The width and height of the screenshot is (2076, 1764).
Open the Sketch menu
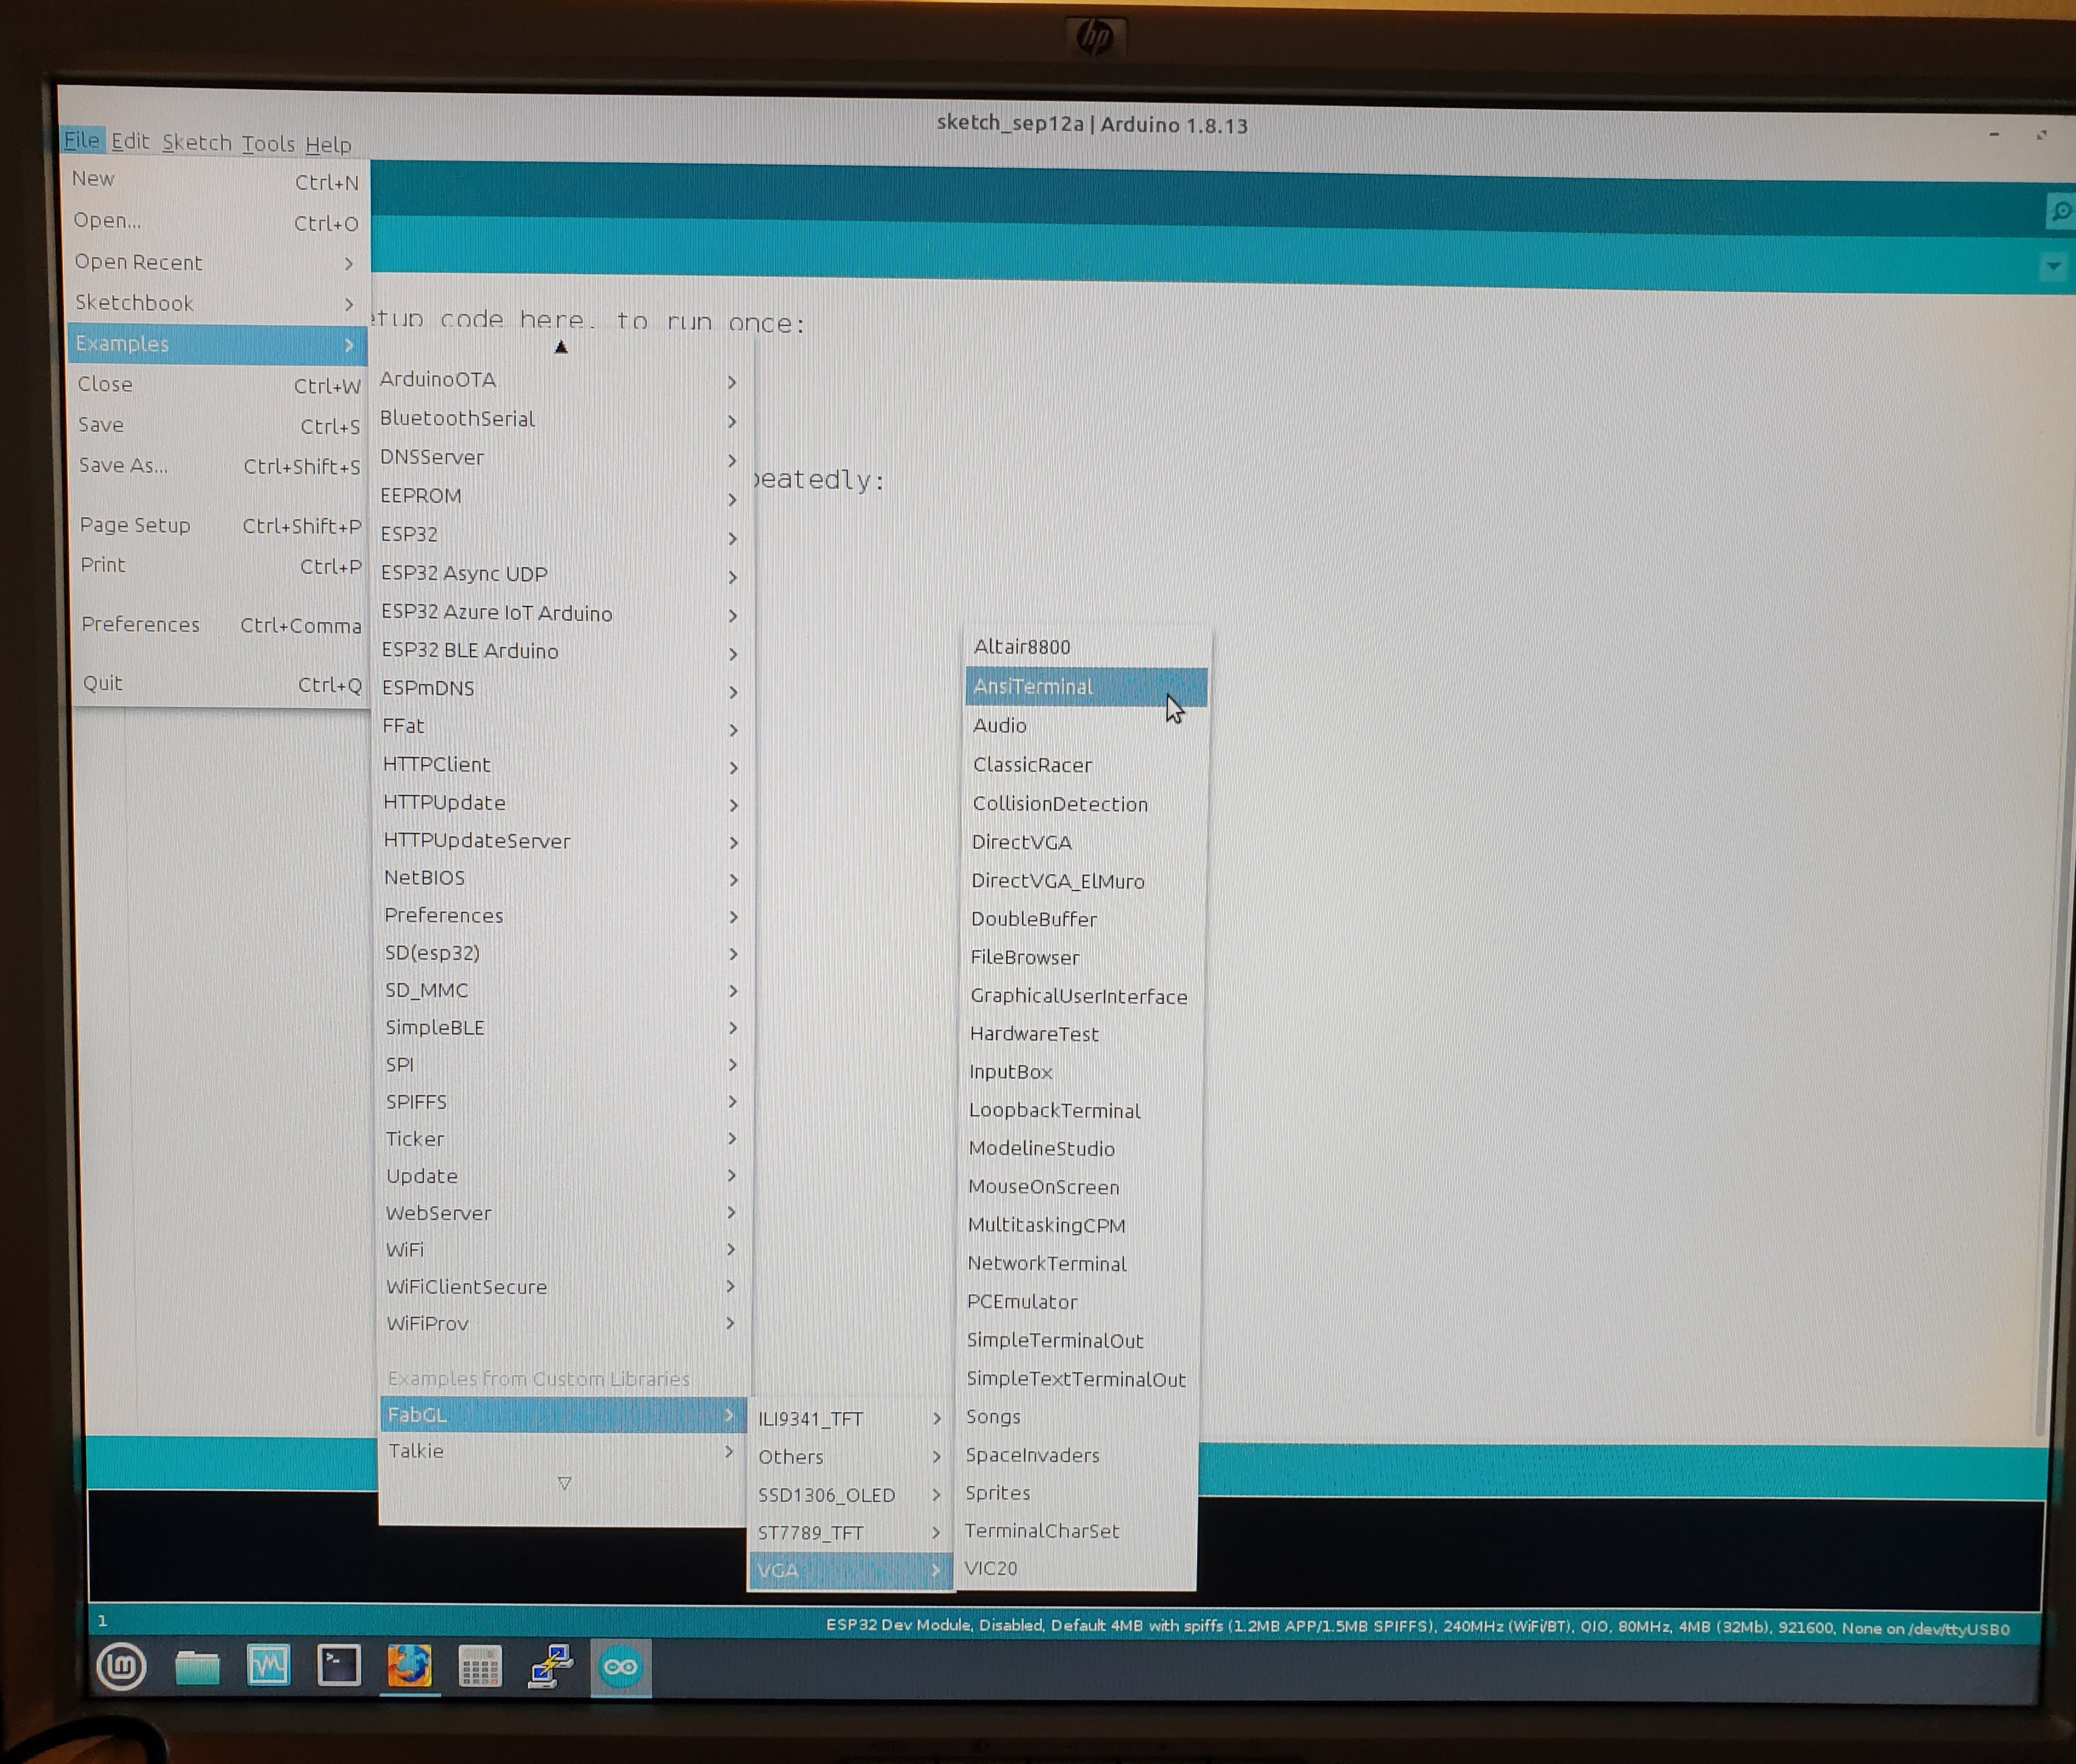point(197,142)
